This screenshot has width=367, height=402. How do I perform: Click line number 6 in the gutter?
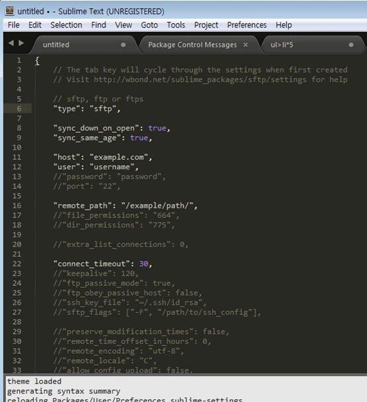19,109
